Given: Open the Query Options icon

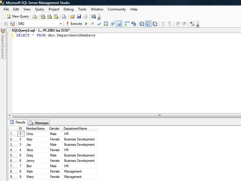Looking at the screenshot, I should [112, 24].
